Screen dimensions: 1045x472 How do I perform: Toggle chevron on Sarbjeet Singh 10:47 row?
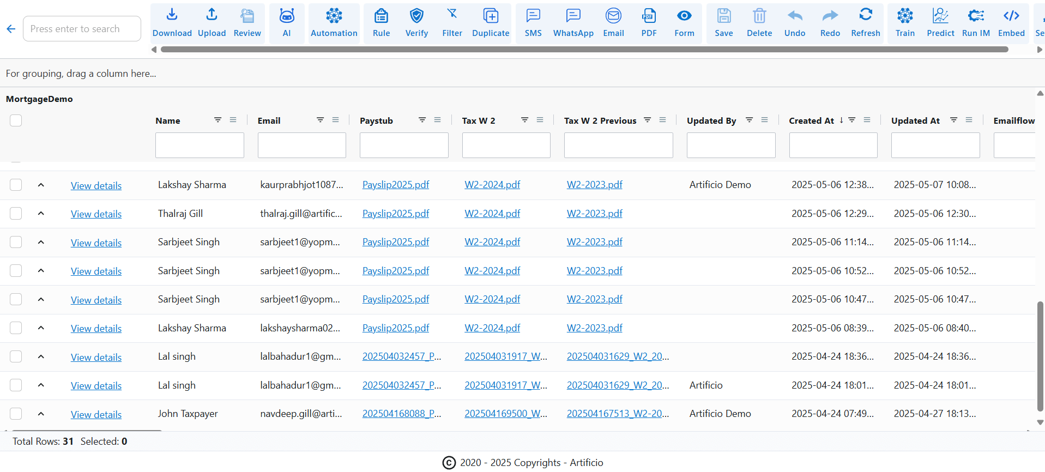click(41, 299)
